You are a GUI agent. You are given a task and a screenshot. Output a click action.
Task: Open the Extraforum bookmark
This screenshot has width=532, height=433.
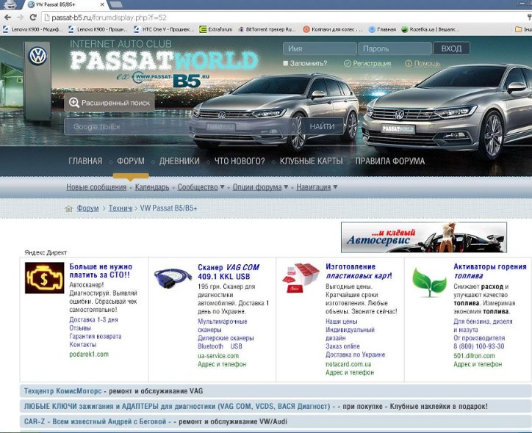coord(216,29)
